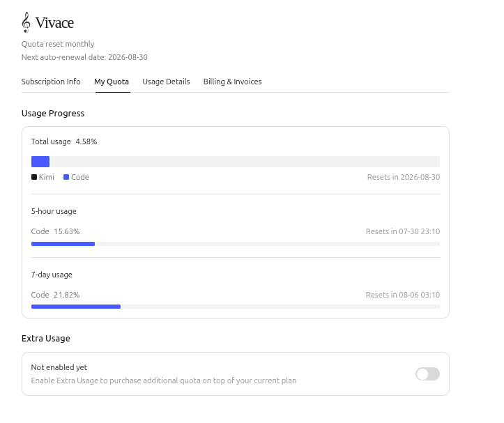Click the Resets in 08-06 03:10 label
Viewport: 504px width, 423px height.
(403, 295)
